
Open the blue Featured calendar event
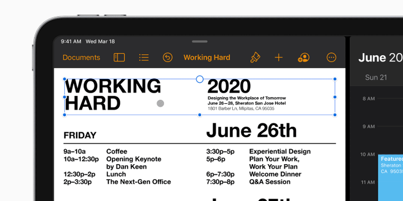click(391, 178)
